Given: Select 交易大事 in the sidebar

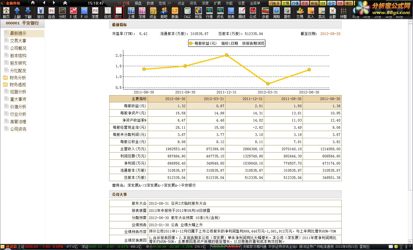Looking at the screenshot, I should coord(18,41).
